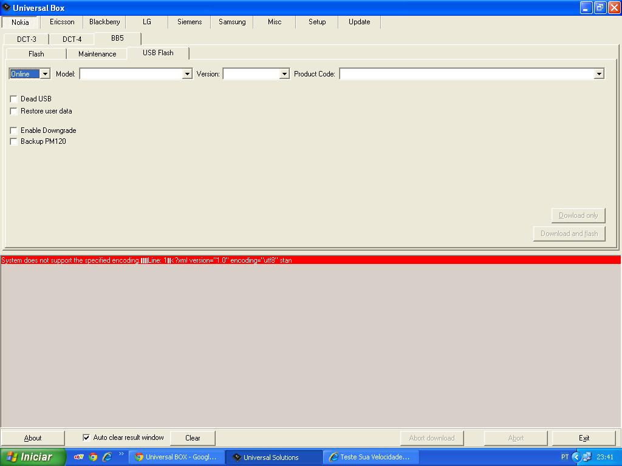Open the Blackberry tab
The image size is (622, 466).
tap(104, 22)
